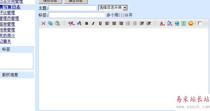
Task: Align text right
Action: (x=121, y=23)
